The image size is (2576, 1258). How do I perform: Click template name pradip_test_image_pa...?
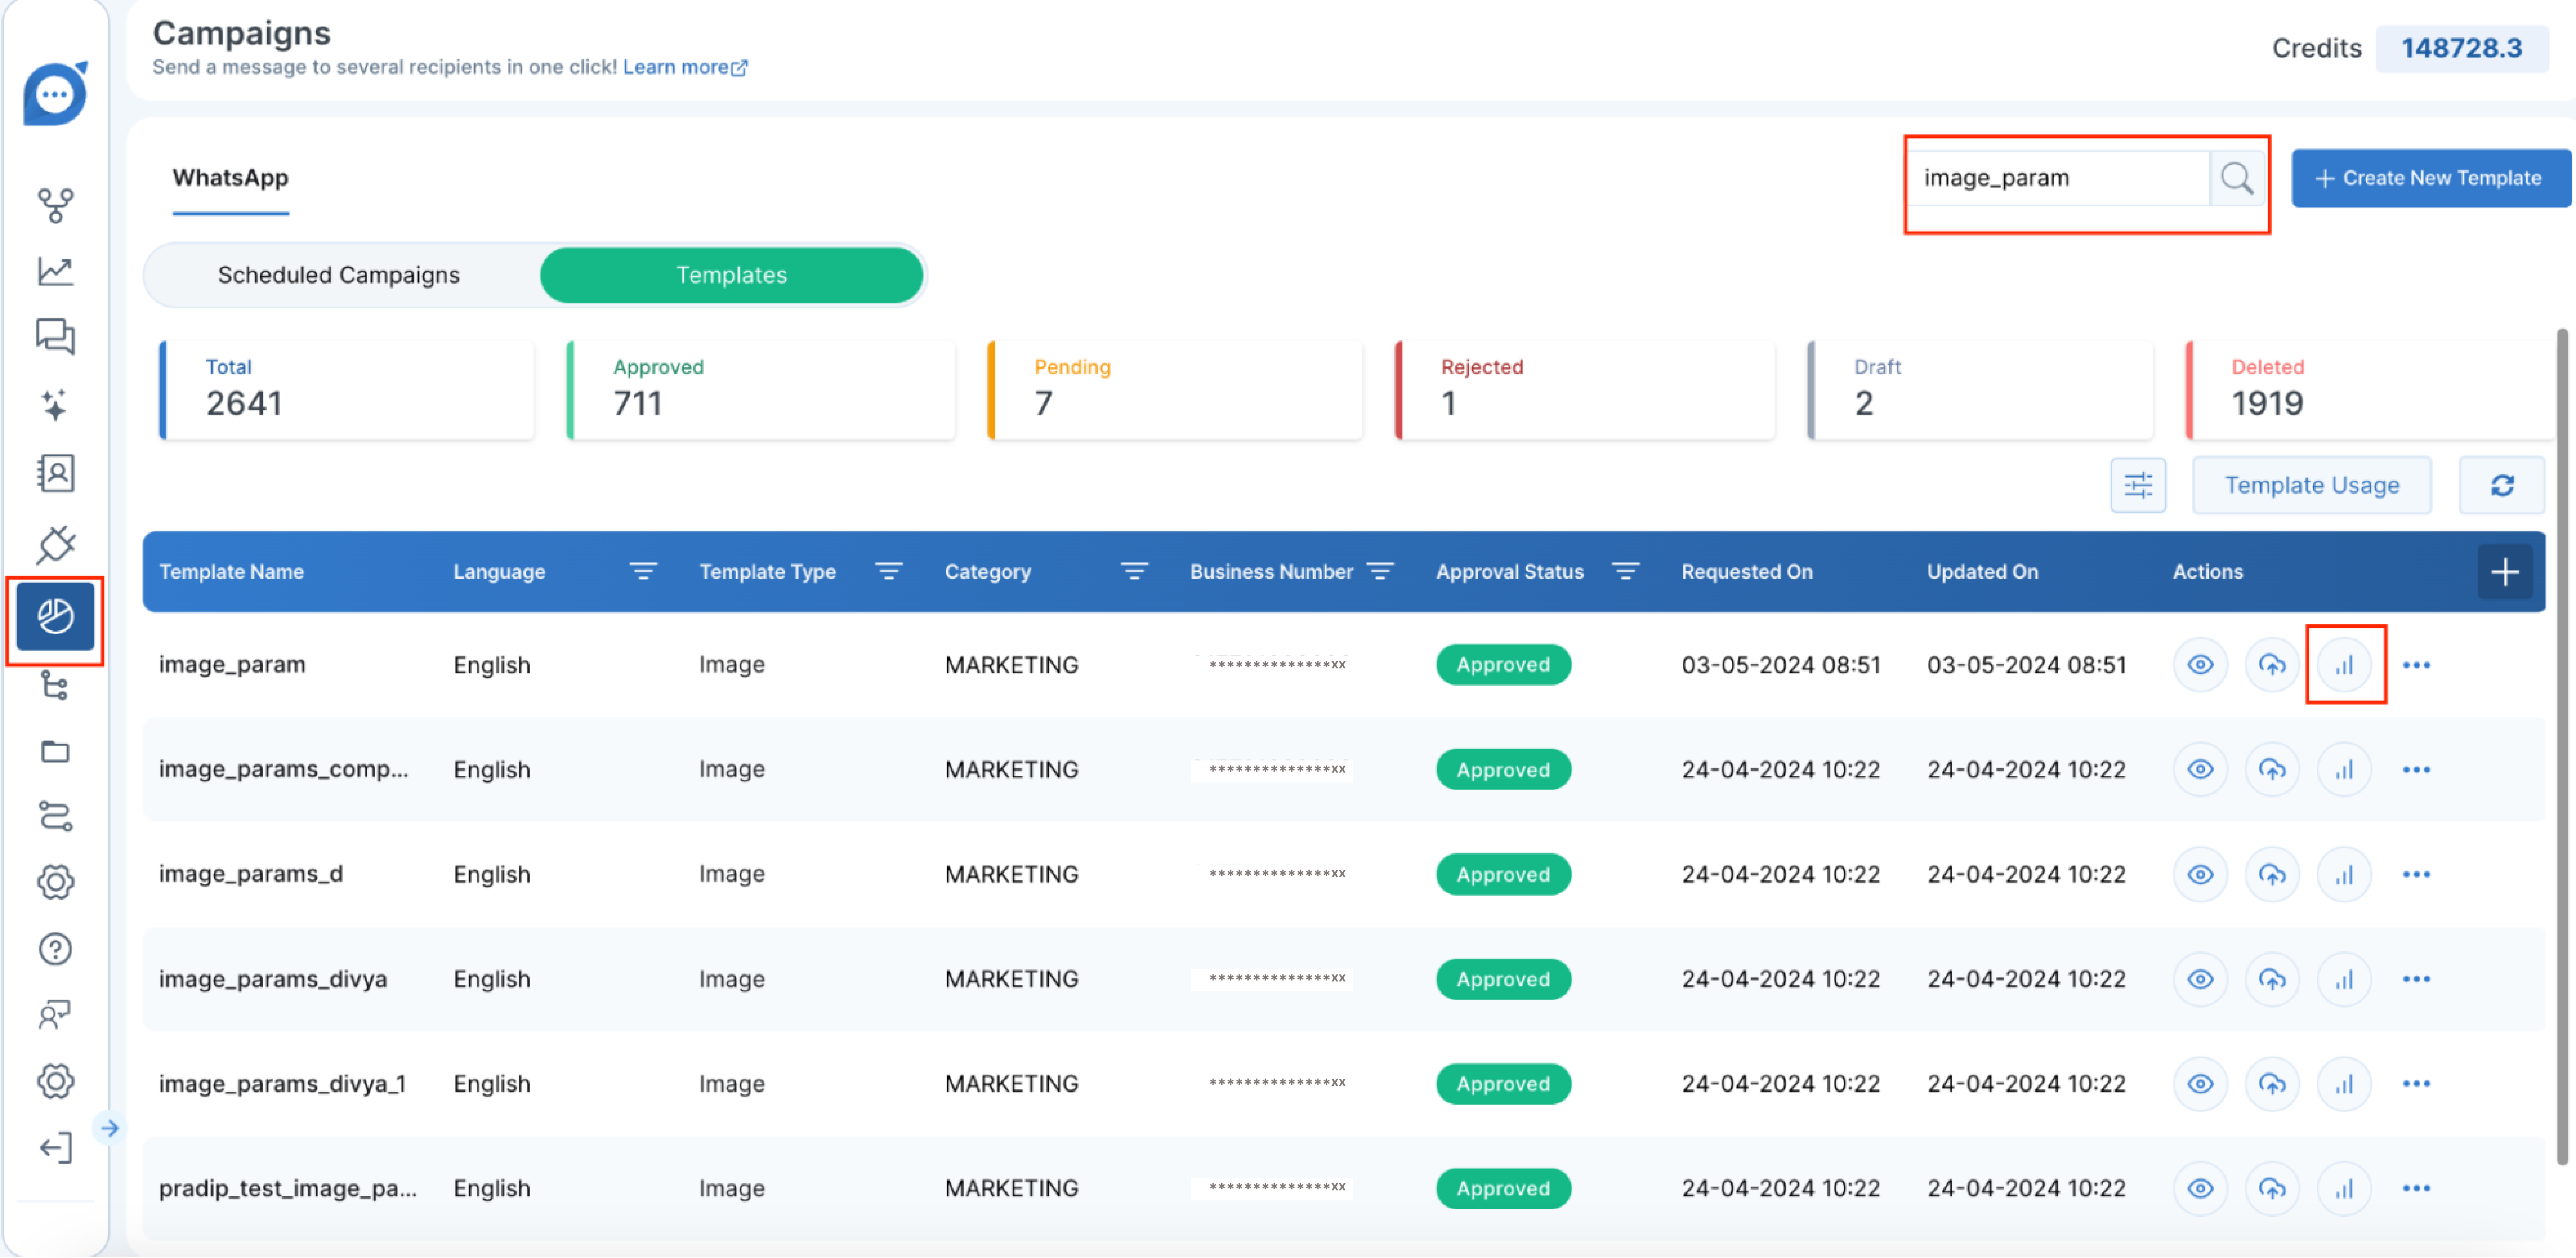(x=288, y=1189)
